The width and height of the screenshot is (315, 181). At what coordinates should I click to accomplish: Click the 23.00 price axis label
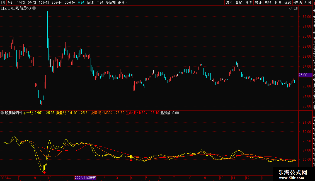[x=307, y=106]
